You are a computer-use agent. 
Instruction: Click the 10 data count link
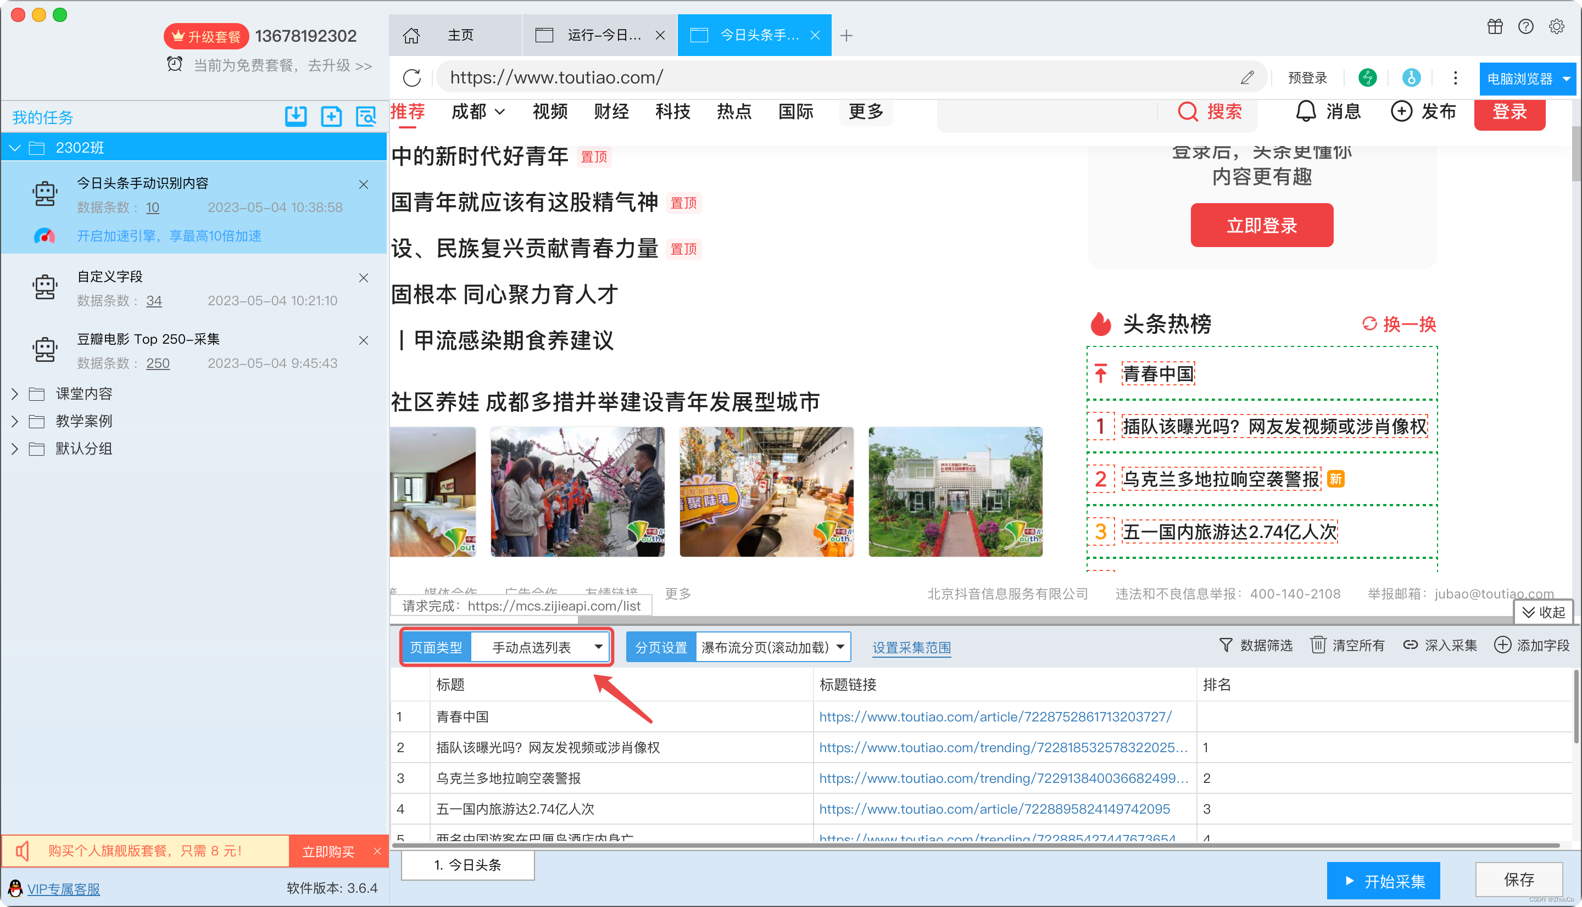pos(153,208)
